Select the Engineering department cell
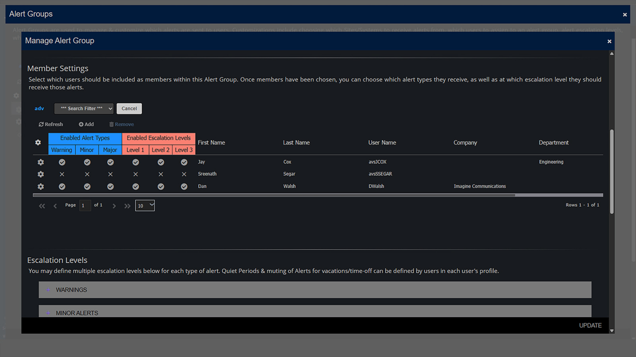This screenshot has width=636, height=357. 551,162
